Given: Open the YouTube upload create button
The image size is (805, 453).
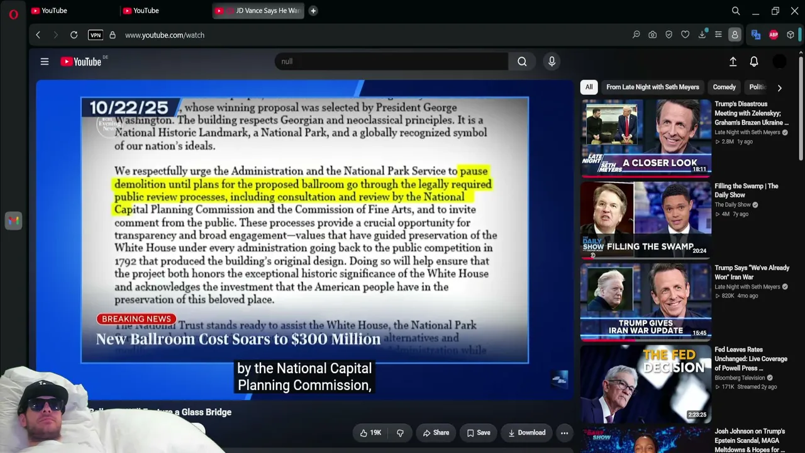Looking at the screenshot, I should coord(733,62).
